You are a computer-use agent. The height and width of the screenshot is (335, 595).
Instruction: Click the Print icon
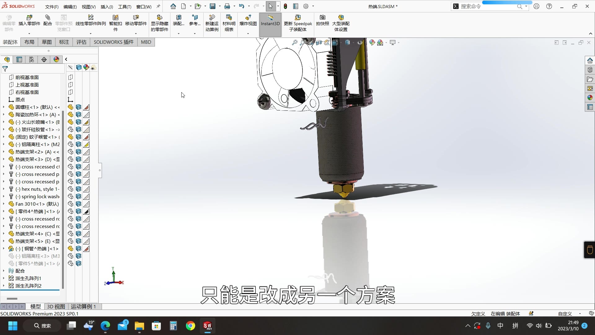point(227,6)
